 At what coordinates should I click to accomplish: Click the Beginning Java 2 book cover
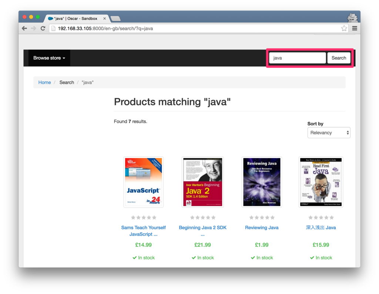(x=202, y=182)
